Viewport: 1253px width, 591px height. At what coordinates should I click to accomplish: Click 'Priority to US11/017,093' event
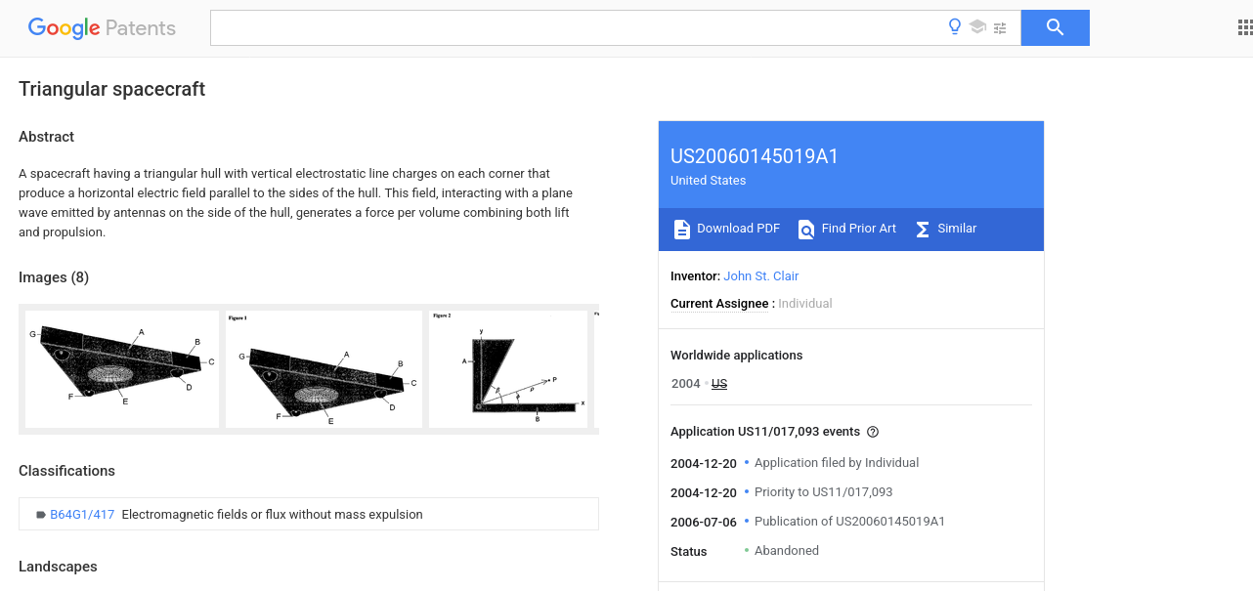(x=823, y=492)
